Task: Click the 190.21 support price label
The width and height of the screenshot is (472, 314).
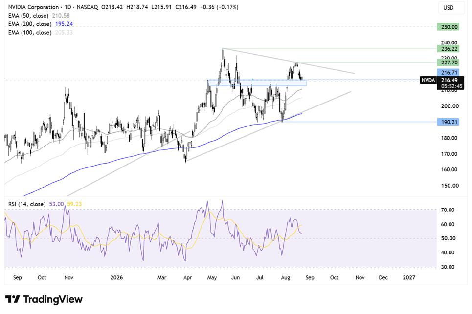Action: (x=448, y=122)
